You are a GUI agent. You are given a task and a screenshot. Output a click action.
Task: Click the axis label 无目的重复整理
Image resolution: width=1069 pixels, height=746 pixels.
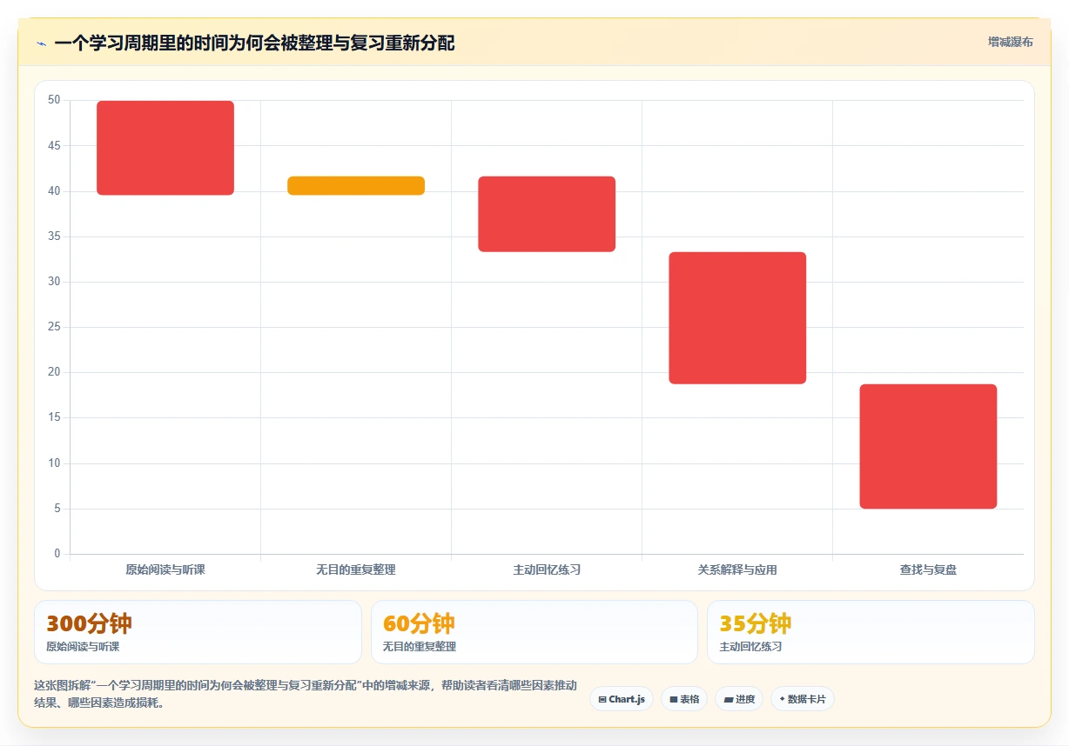356,570
